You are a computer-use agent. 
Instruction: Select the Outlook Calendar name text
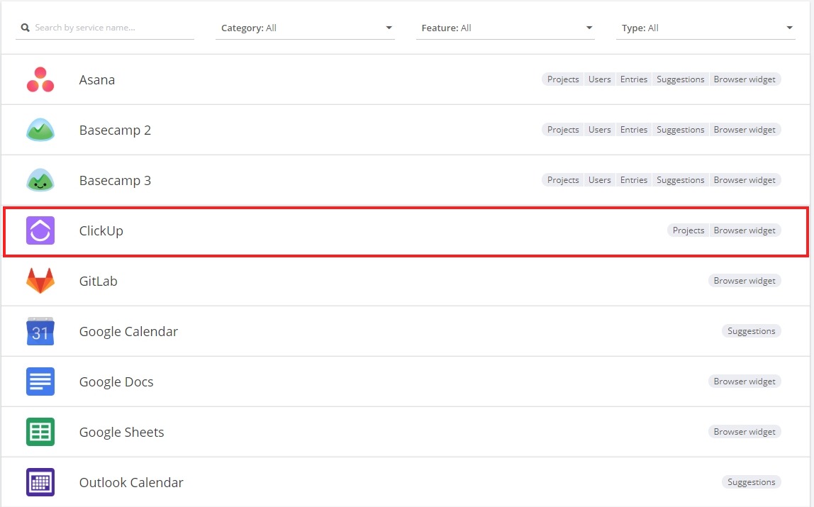131,483
